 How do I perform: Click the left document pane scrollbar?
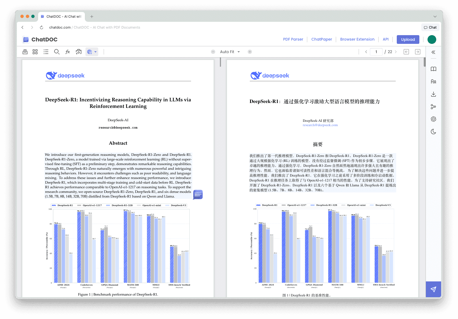220,62
